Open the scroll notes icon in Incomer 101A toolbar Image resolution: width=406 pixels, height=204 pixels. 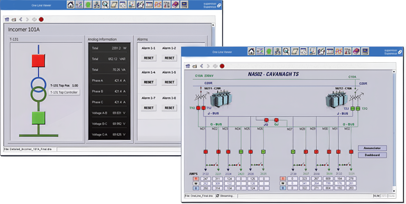(x=114, y=5)
